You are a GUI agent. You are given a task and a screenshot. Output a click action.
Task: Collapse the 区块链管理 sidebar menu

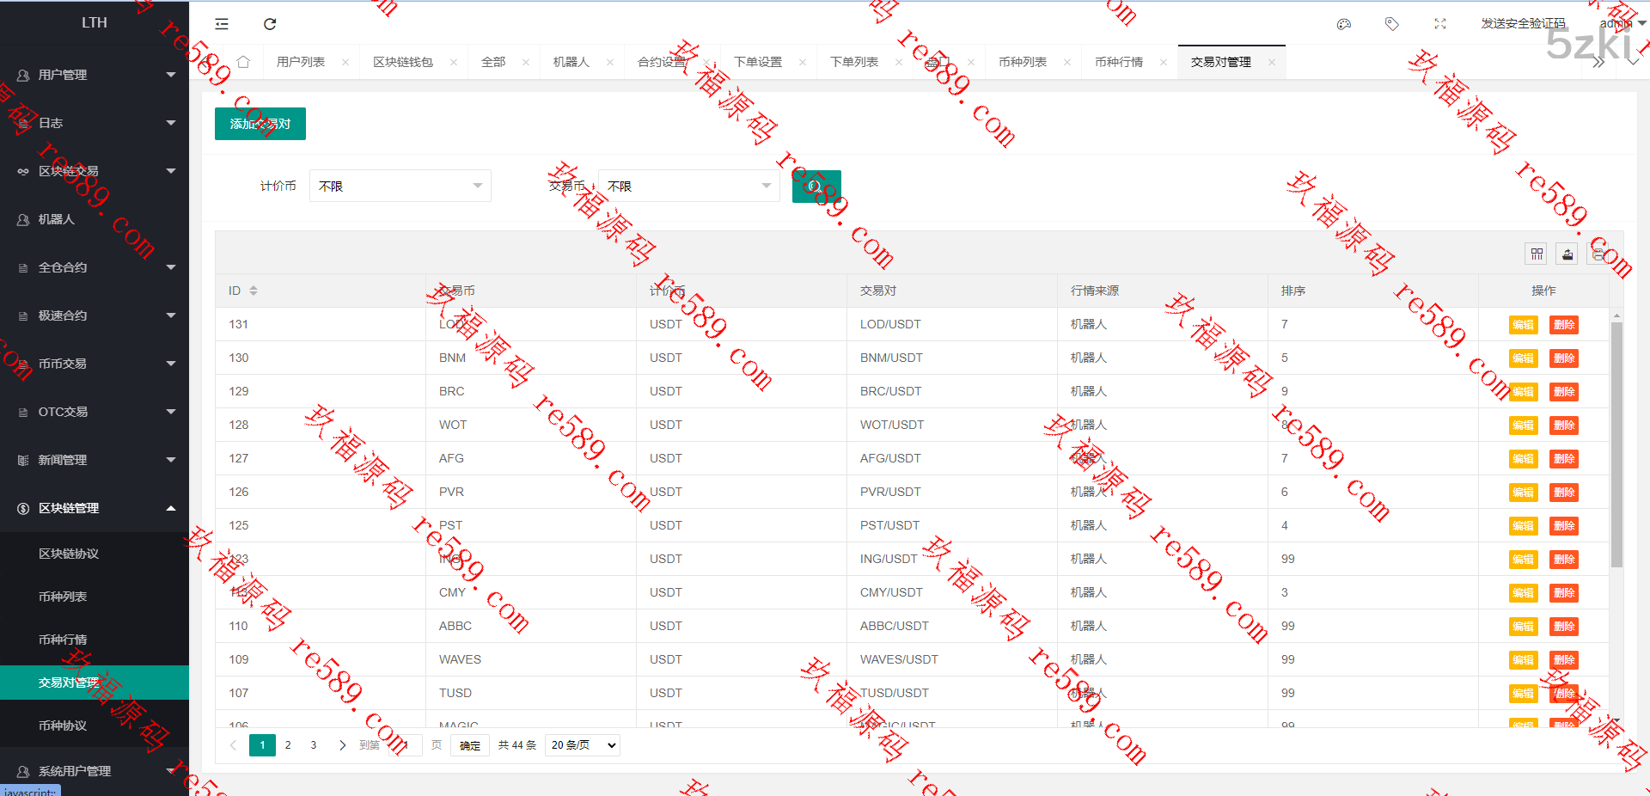(x=95, y=508)
